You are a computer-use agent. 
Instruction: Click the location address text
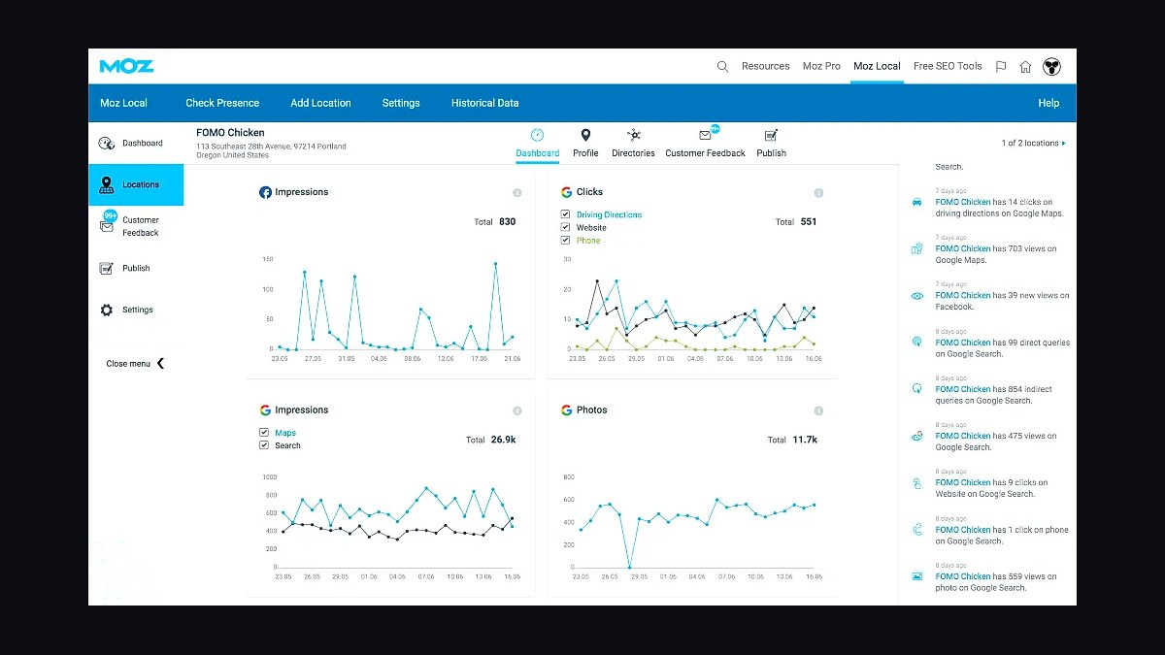271,150
